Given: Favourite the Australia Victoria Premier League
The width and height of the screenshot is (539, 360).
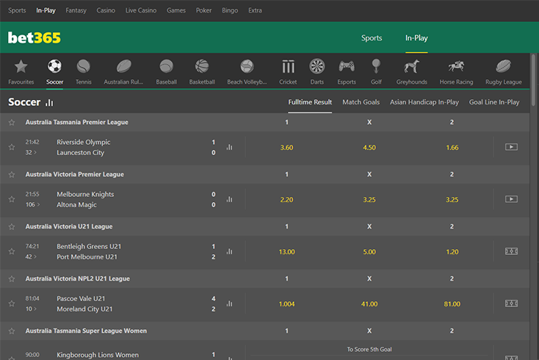Looking at the screenshot, I should pos(12,175).
